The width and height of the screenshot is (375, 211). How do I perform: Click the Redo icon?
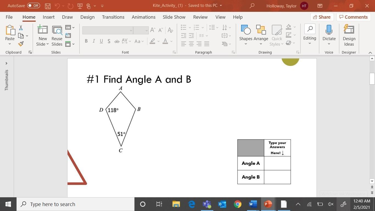70,6
